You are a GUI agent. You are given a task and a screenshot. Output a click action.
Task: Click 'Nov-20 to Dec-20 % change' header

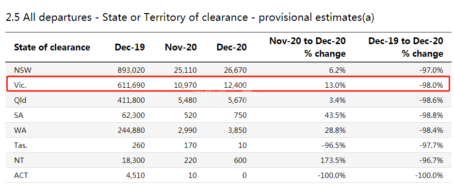coord(308,47)
